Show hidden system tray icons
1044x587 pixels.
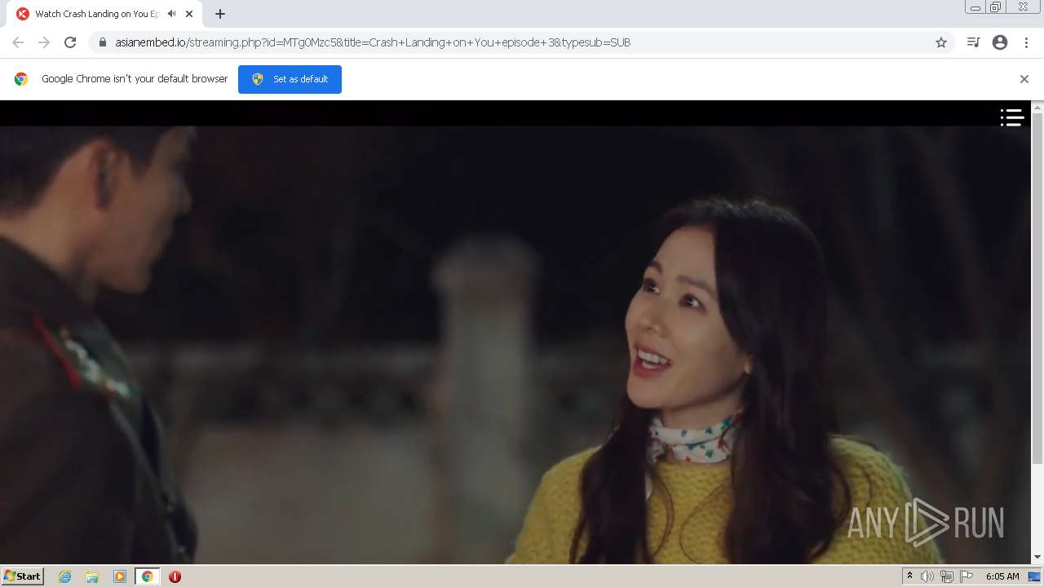909,576
